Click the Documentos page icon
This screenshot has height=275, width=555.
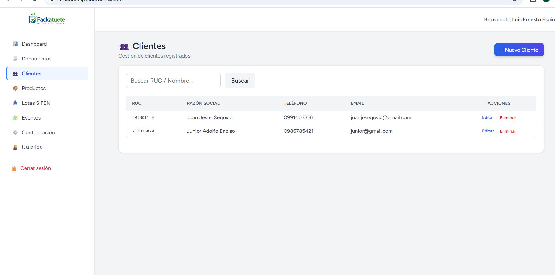click(x=15, y=59)
